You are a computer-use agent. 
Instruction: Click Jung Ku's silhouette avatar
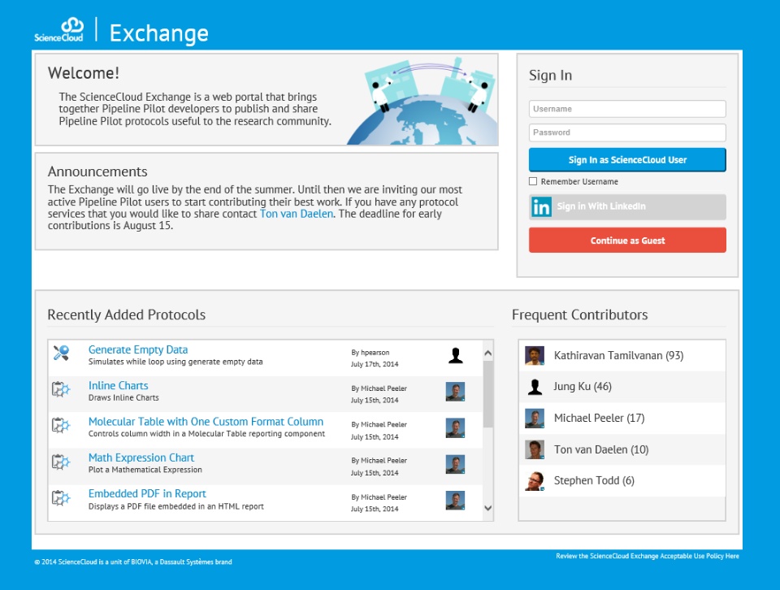tap(535, 387)
